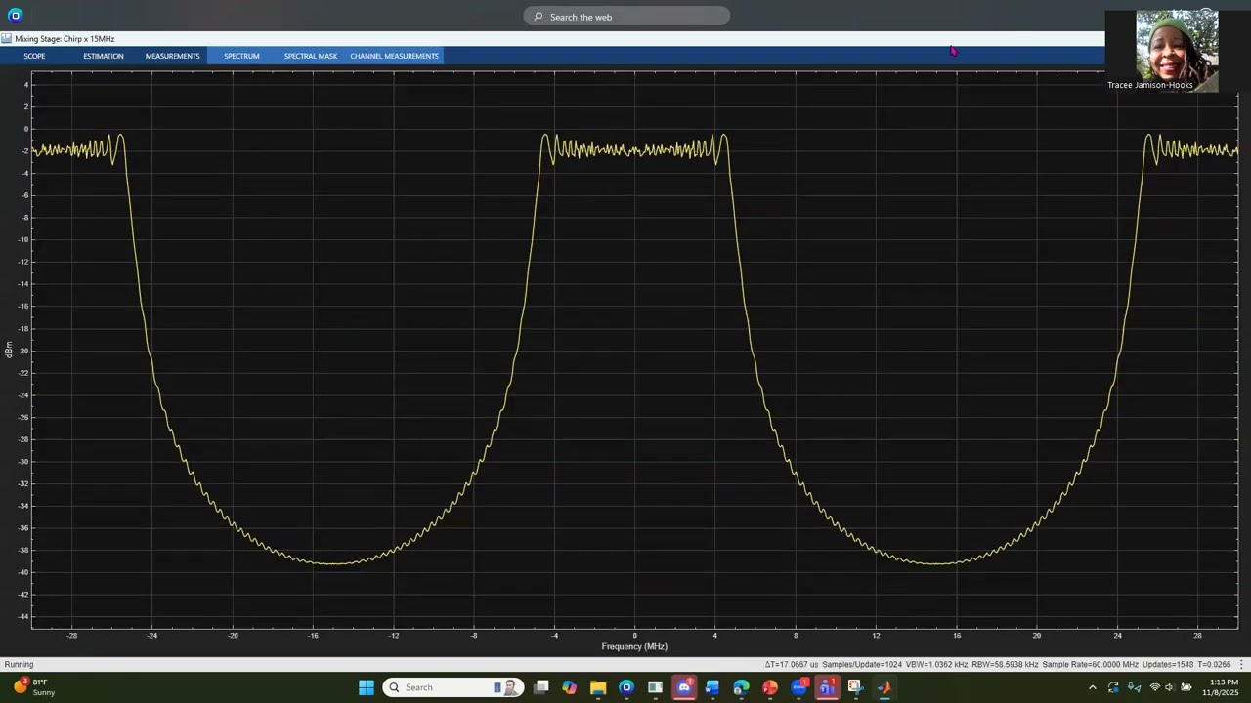The width and height of the screenshot is (1251, 703).
Task: Open File Explorer from the taskbar
Action: tap(598, 687)
